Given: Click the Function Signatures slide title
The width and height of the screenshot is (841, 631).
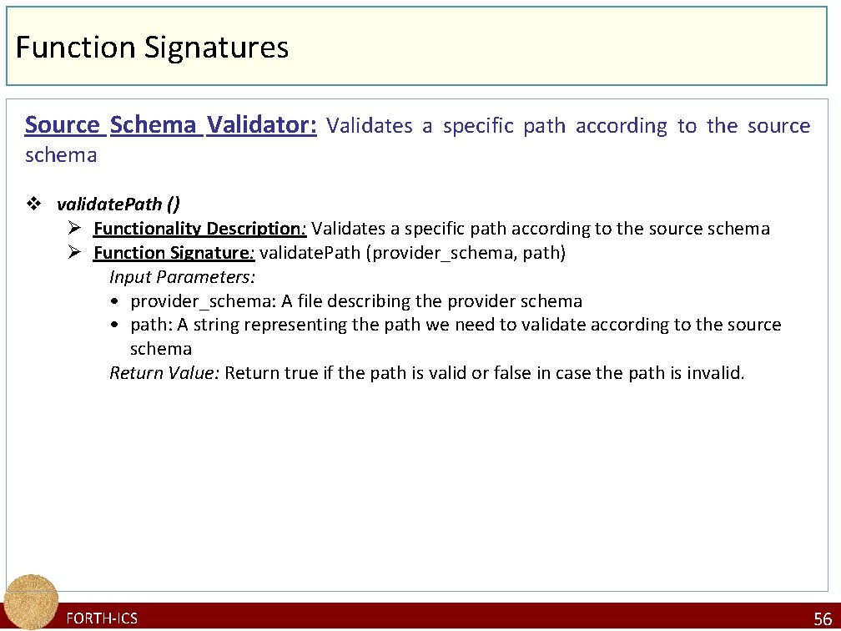Looking at the screenshot, I should pyautogui.click(x=153, y=47).
